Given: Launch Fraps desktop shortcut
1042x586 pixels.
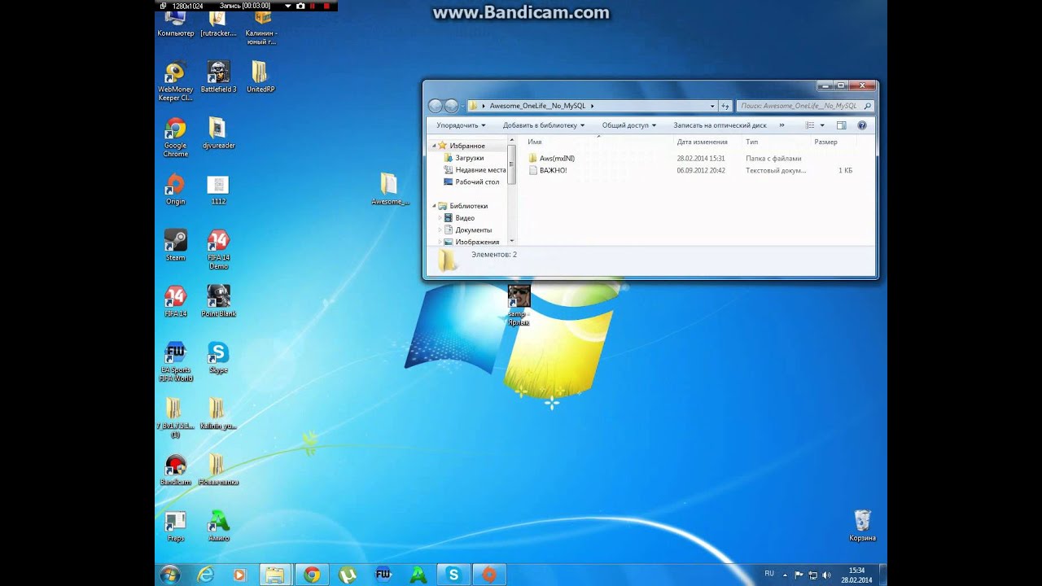Looking at the screenshot, I should (176, 527).
